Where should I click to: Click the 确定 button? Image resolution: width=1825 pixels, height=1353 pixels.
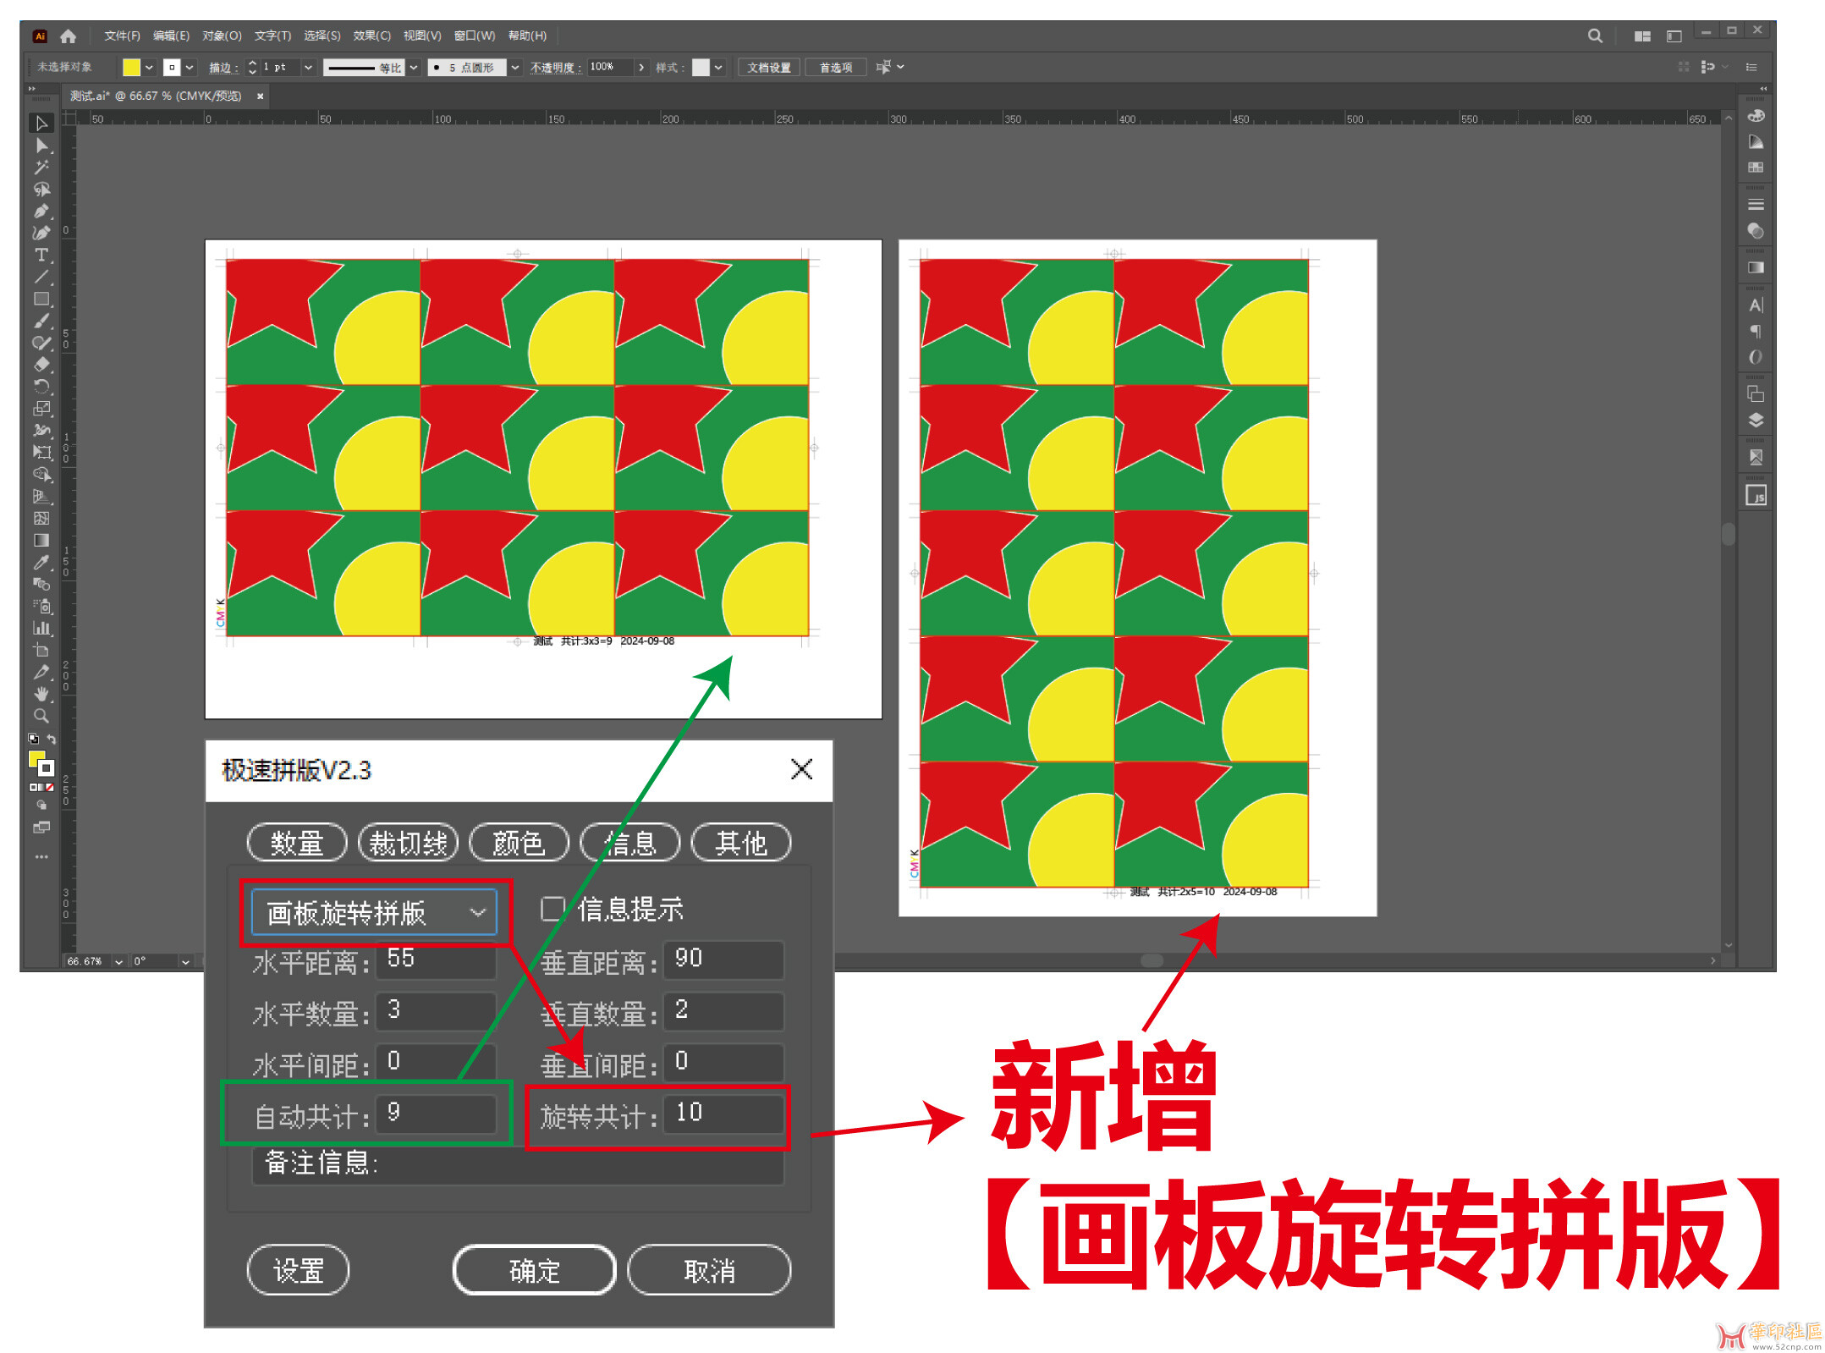point(534,1270)
